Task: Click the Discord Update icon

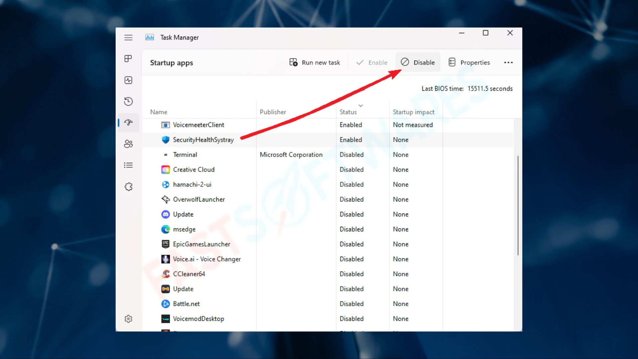Action: (x=165, y=214)
